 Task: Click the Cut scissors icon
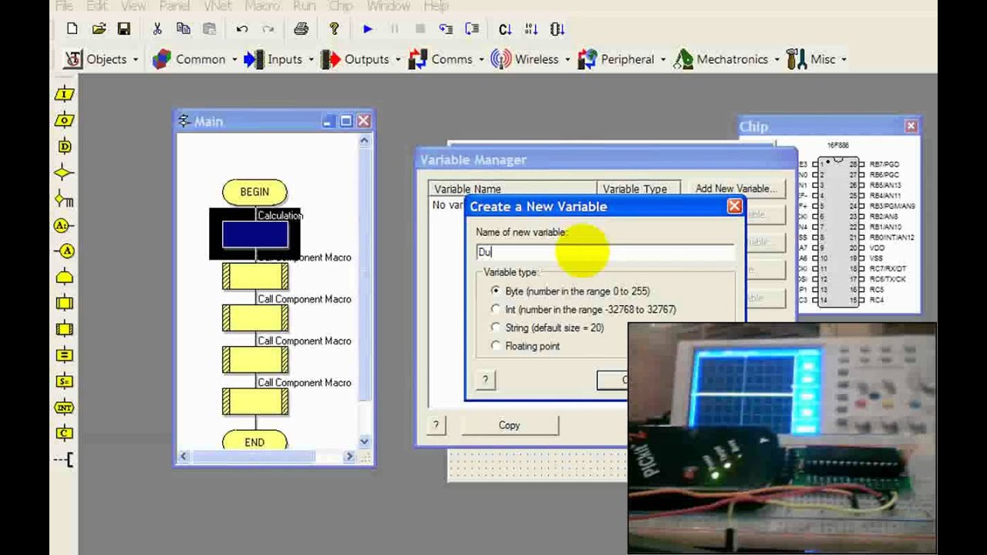point(157,29)
